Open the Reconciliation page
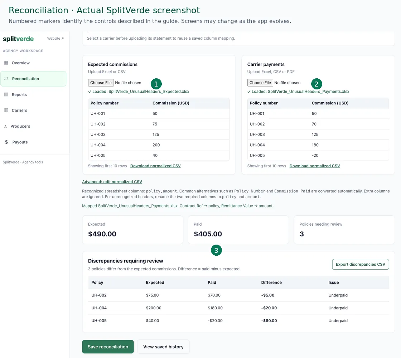401x358 pixels. pyautogui.click(x=33, y=79)
